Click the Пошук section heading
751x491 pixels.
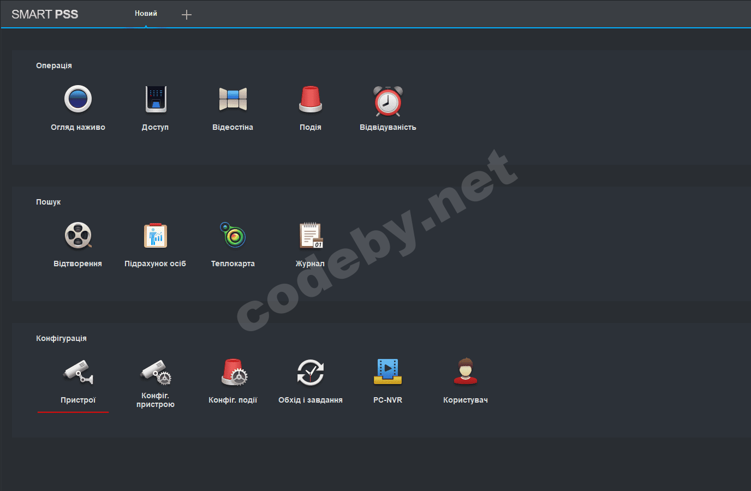49,202
